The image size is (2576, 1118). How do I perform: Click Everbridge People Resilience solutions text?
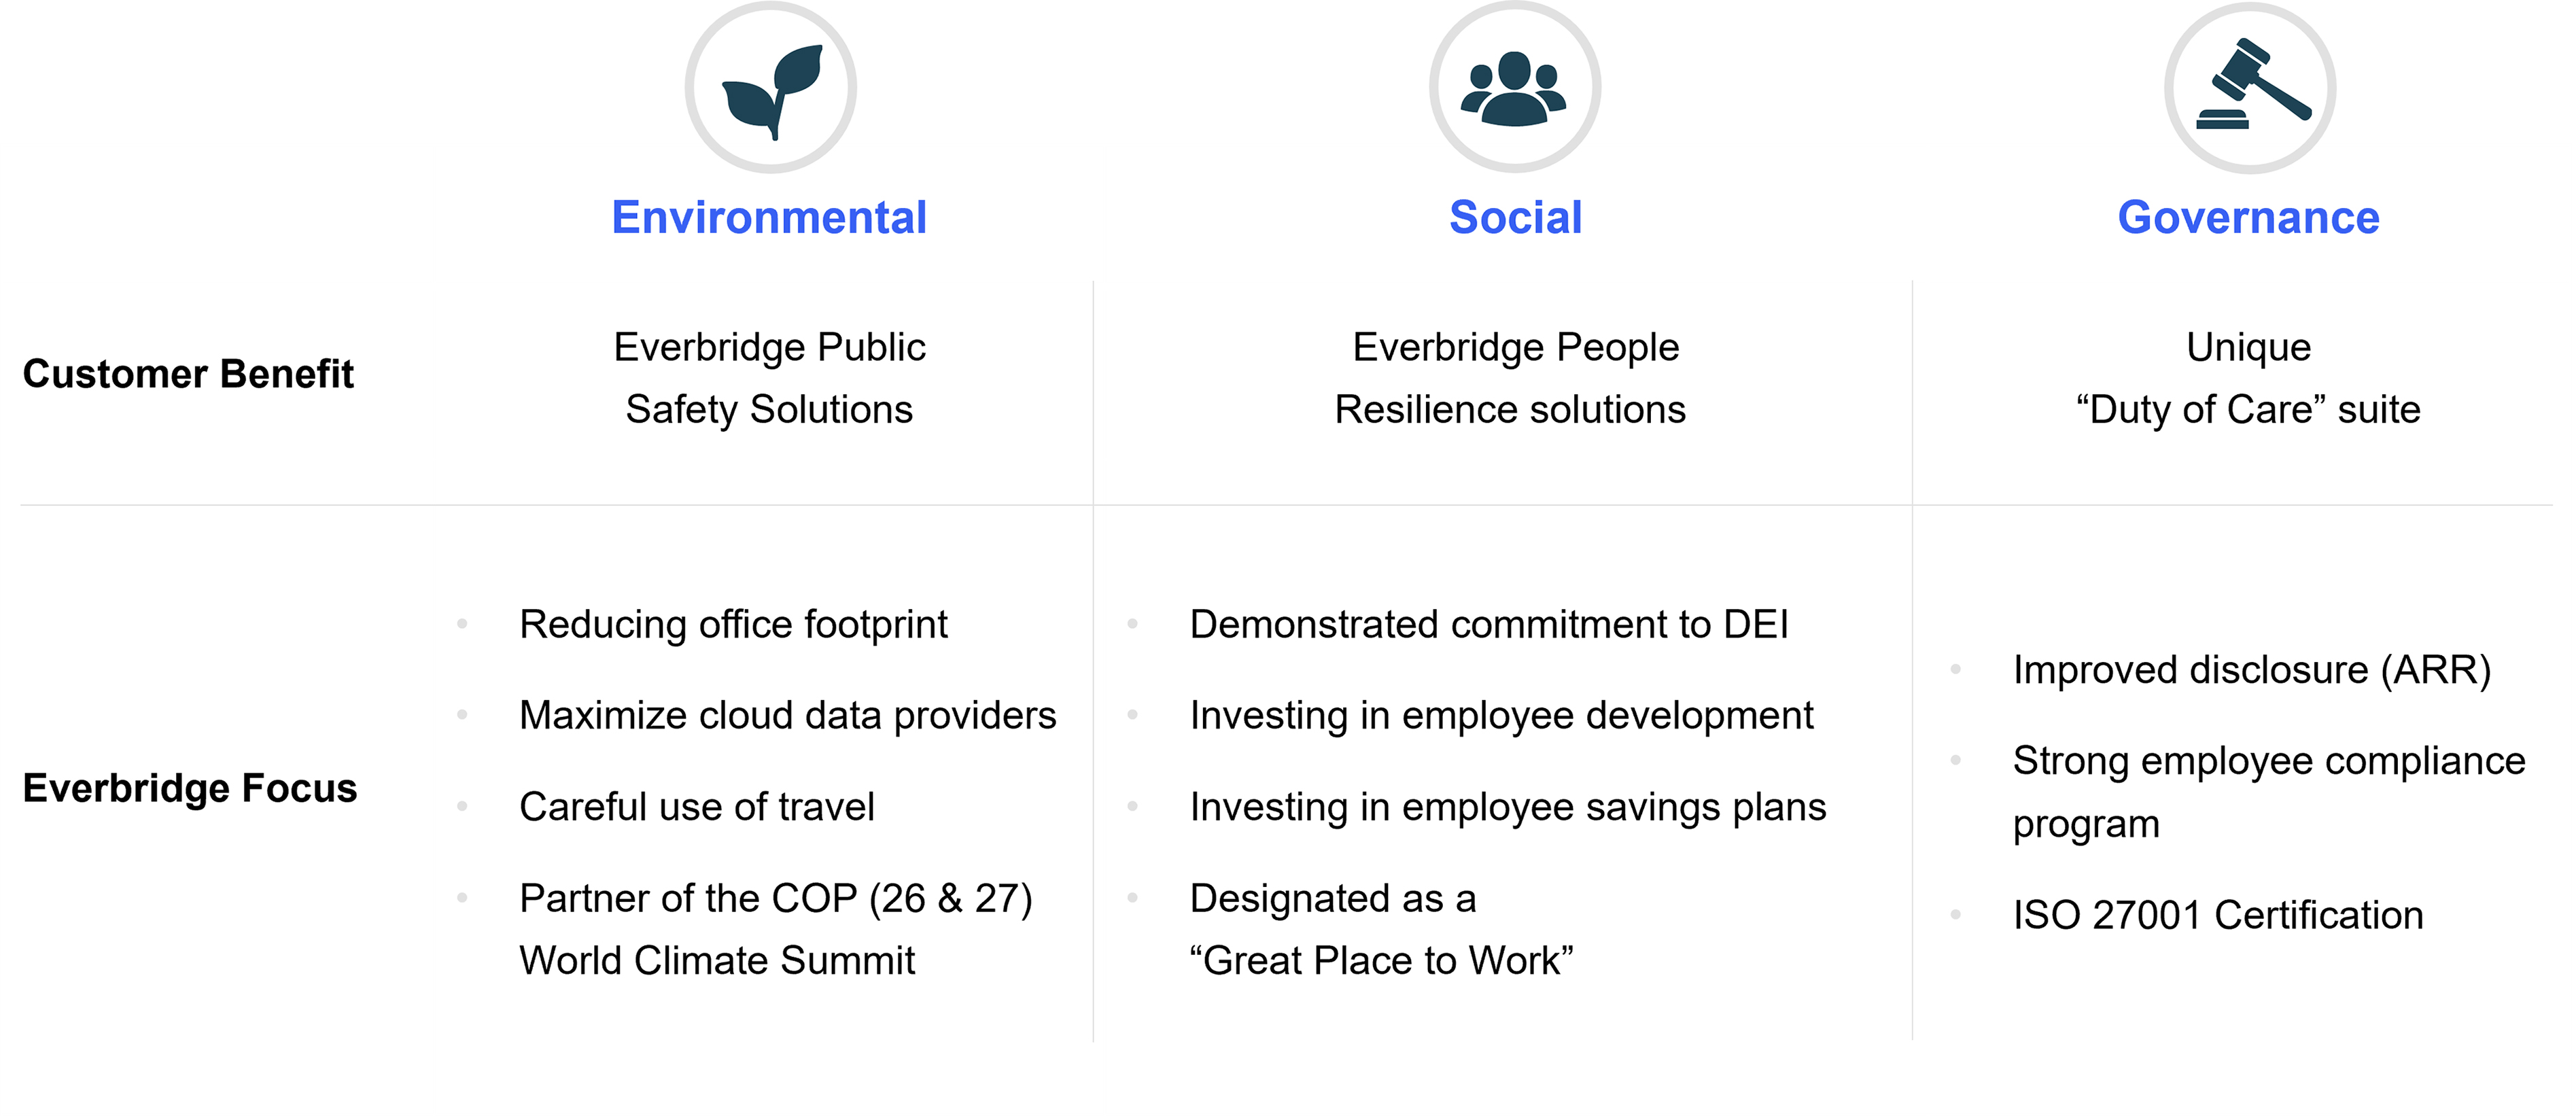point(1511,378)
